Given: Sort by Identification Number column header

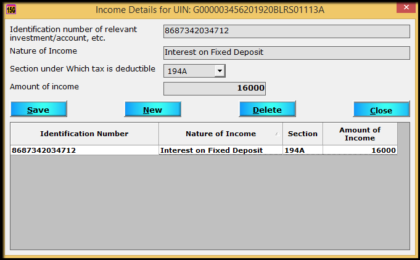Looking at the screenshot, I should 84,134.
